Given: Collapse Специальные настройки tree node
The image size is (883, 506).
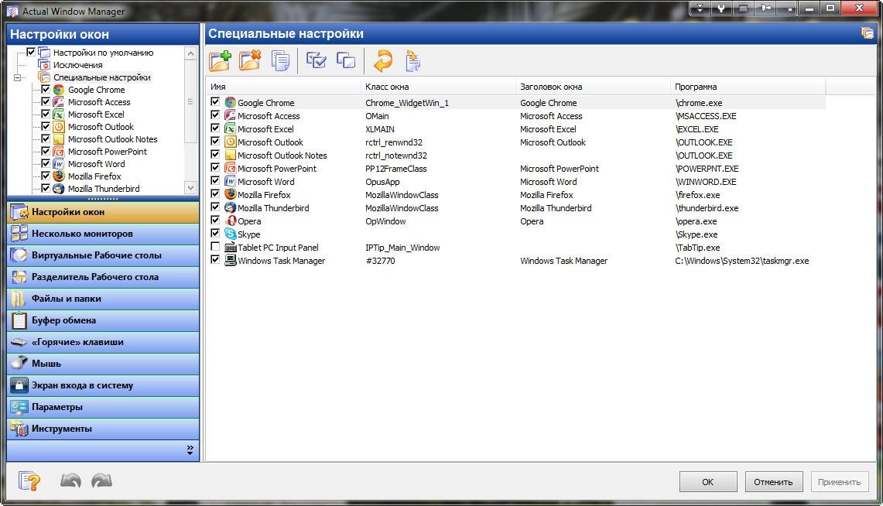Looking at the screenshot, I should click(18, 77).
